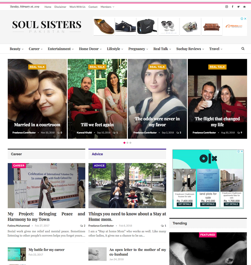Close the Alibaba banner ad

tap(245, 19)
